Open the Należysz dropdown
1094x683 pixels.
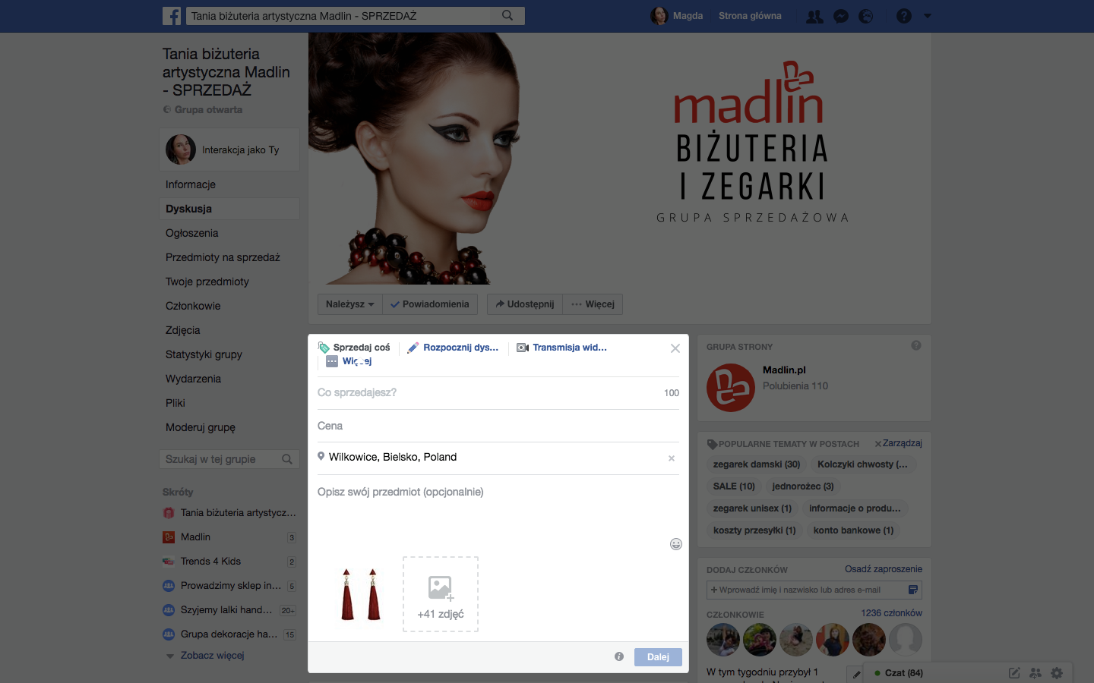point(349,304)
